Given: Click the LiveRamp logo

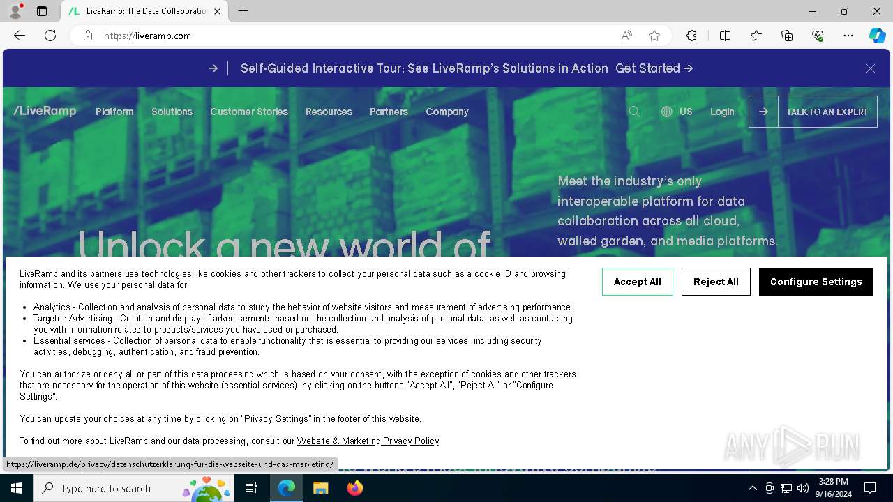Looking at the screenshot, I should [x=45, y=111].
